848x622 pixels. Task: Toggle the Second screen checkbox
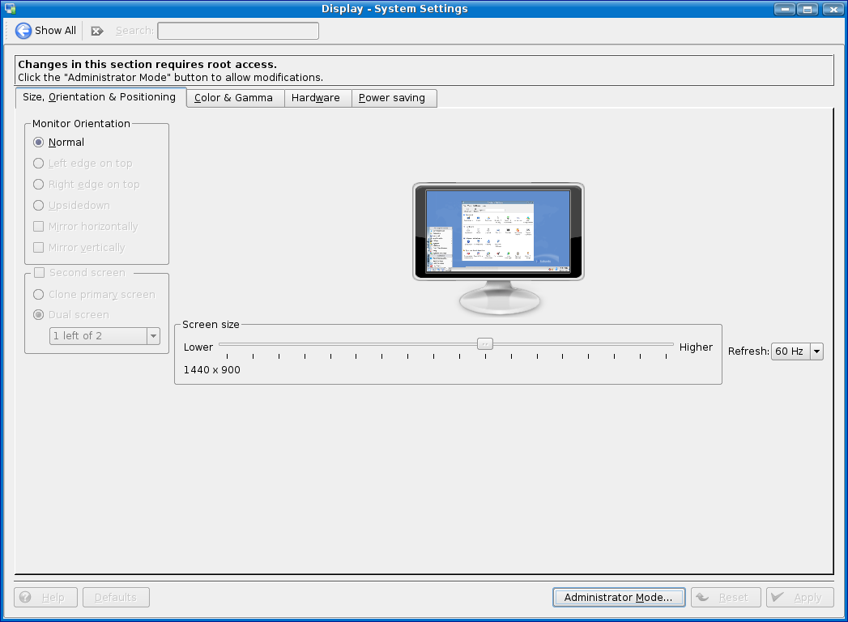tap(39, 273)
